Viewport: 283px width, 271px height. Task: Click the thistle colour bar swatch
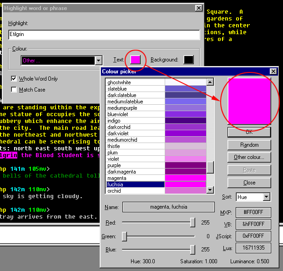click(x=185, y=146)
